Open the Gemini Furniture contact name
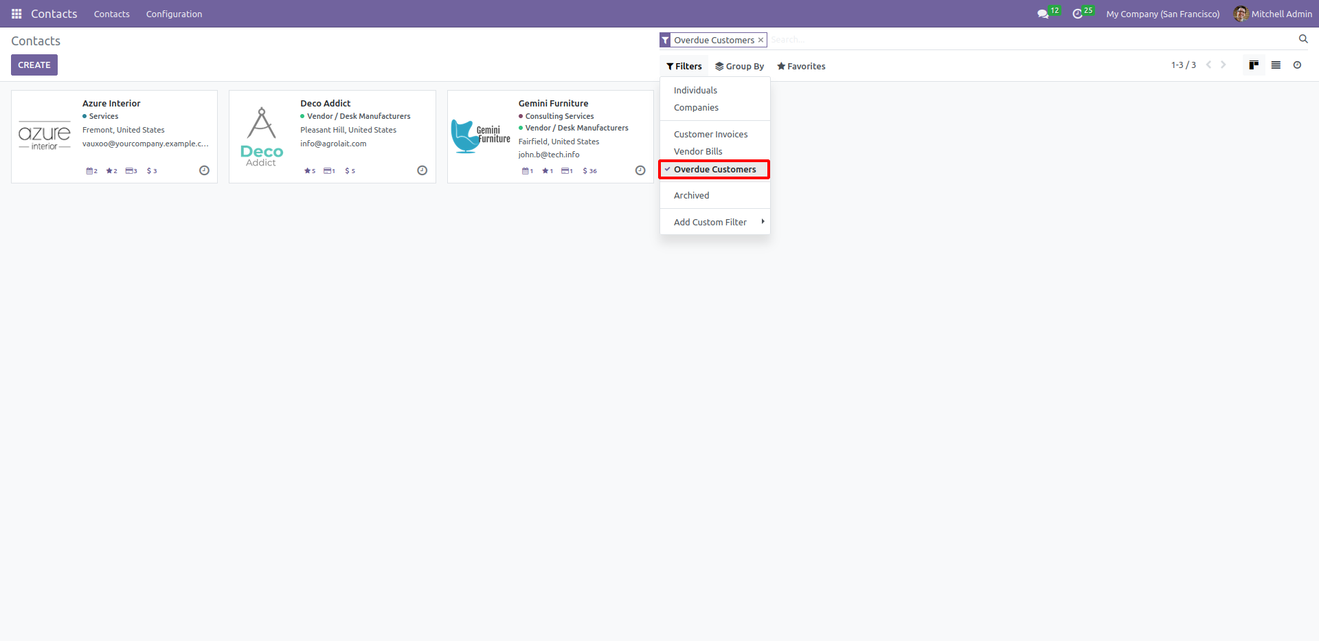 coord(553,104)
